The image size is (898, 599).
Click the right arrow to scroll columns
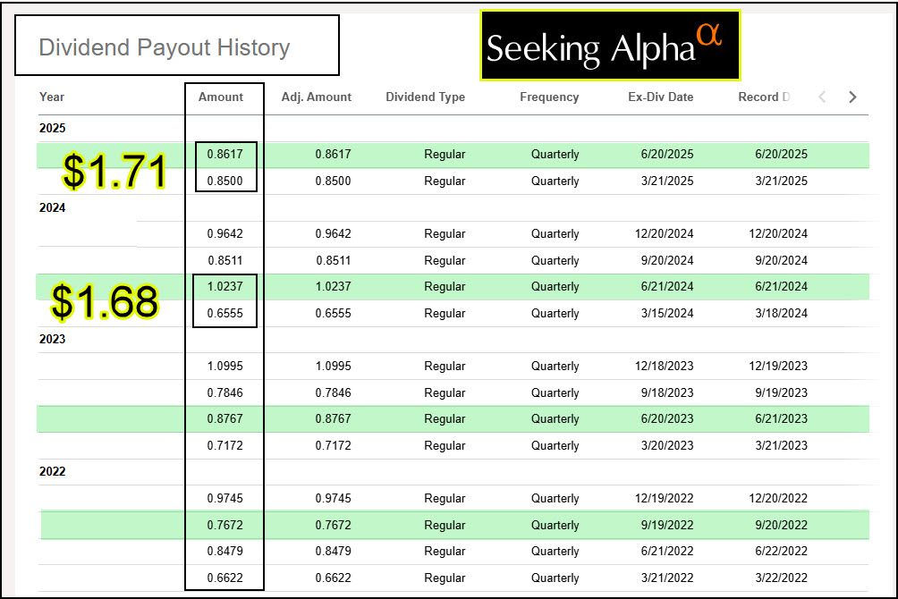852,97
